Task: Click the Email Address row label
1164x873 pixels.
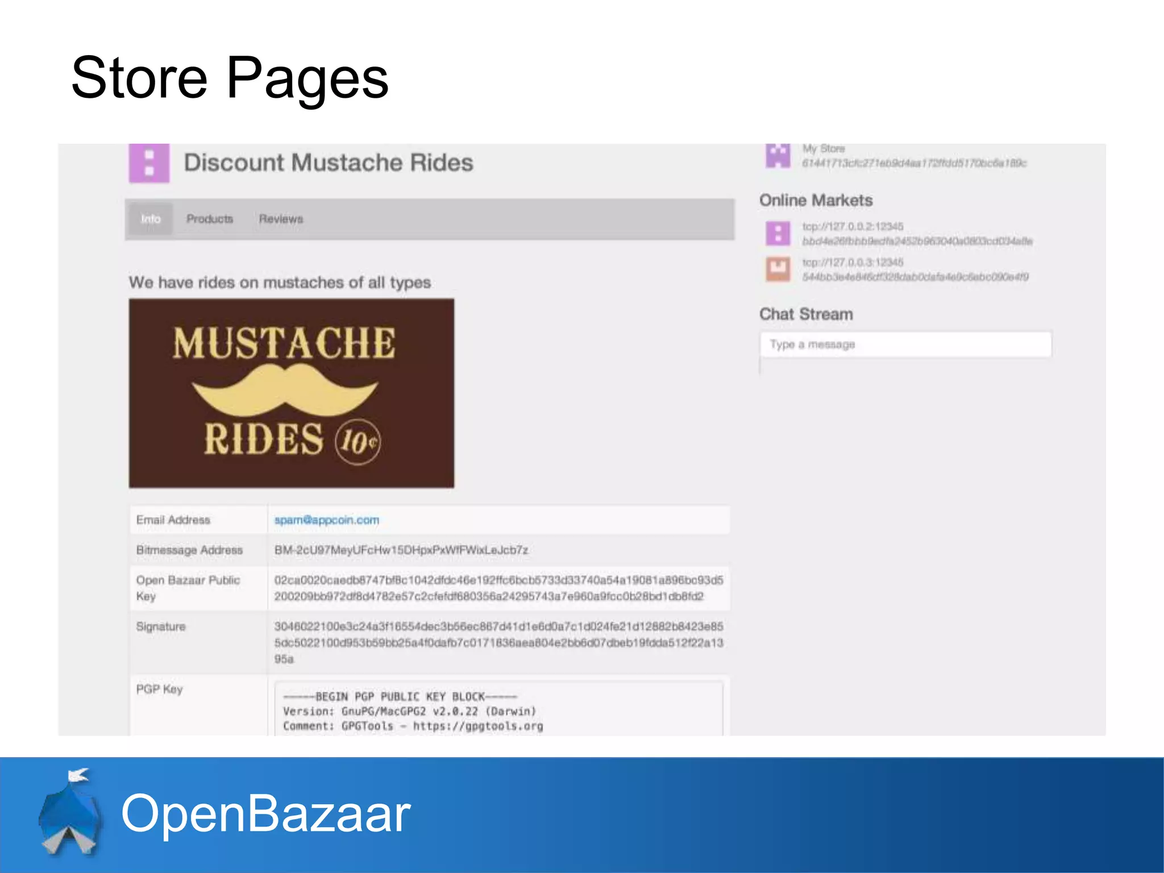Action: tap(173, 520)
